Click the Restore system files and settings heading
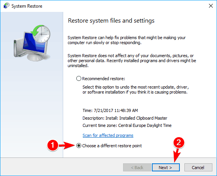Viewport: 217px width, 176px height. pos(111,21)
